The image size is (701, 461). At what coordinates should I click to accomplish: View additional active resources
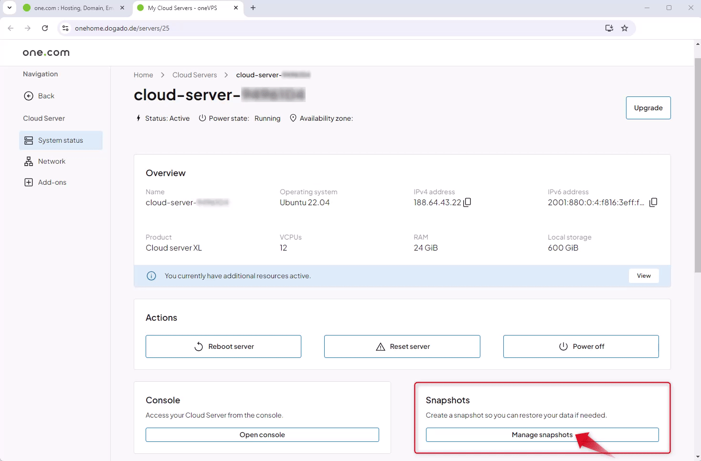[643, 275]
